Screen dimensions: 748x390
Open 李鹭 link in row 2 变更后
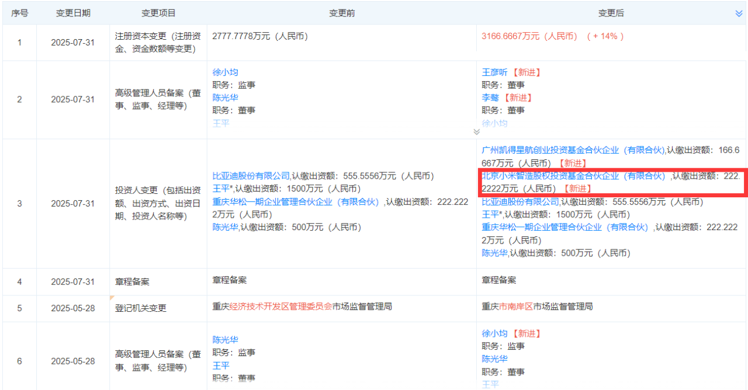491,97
